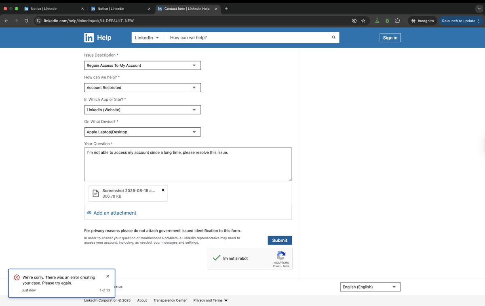485x306 pixels.
Task: Click browser forward arrow
Action: (x=17, y=21)
